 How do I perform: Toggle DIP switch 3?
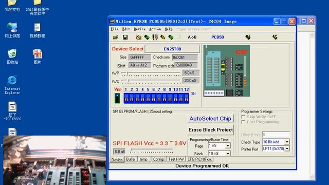pyautogui.click(x=137, y=98)
